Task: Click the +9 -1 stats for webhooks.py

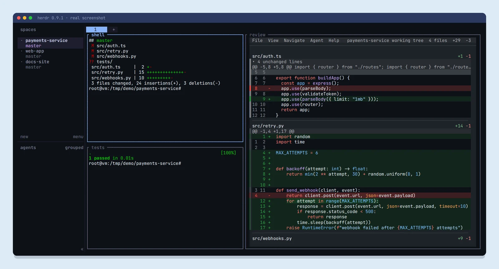Action: coord(464,238)
